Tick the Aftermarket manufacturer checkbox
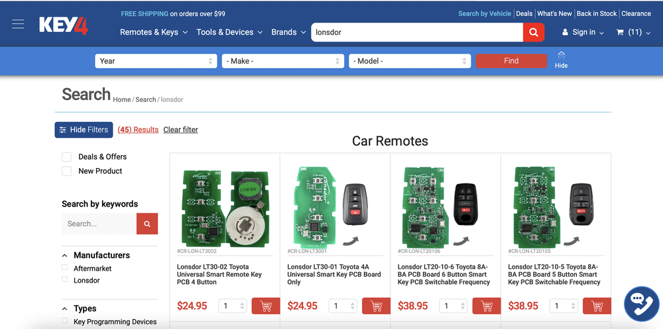 click(x=65, y=267)
